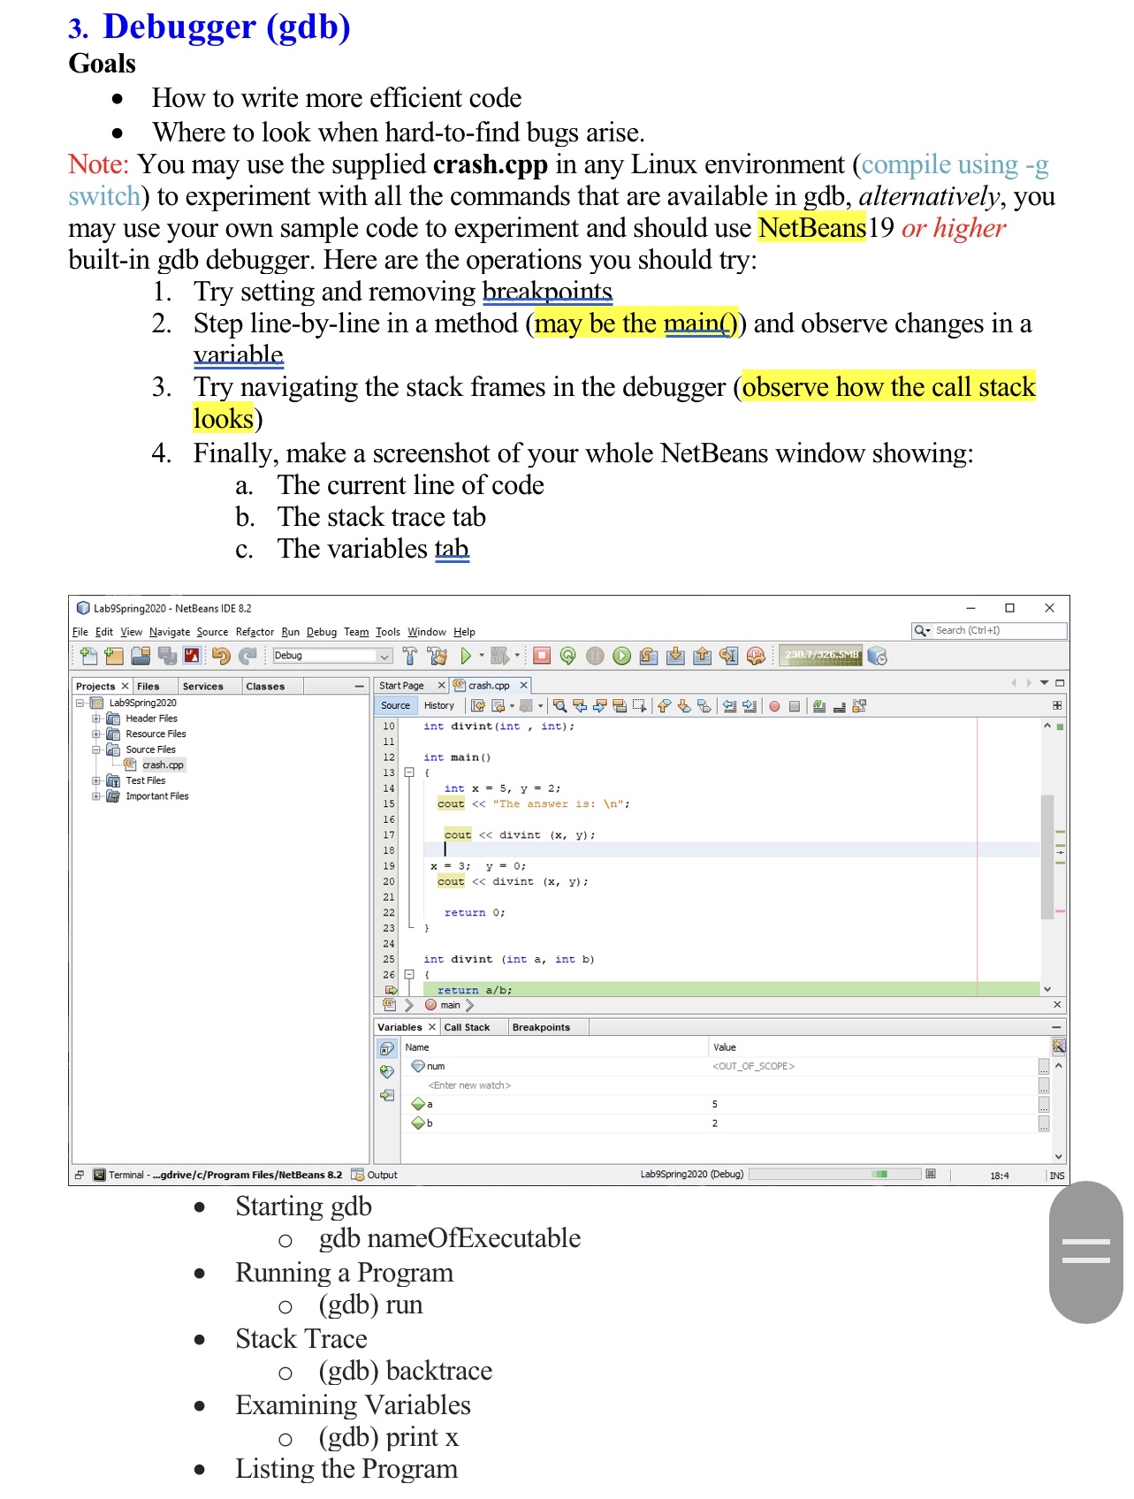
Task: Click the debug progress bar in status bar
Action: click(x=833, y=1175)
